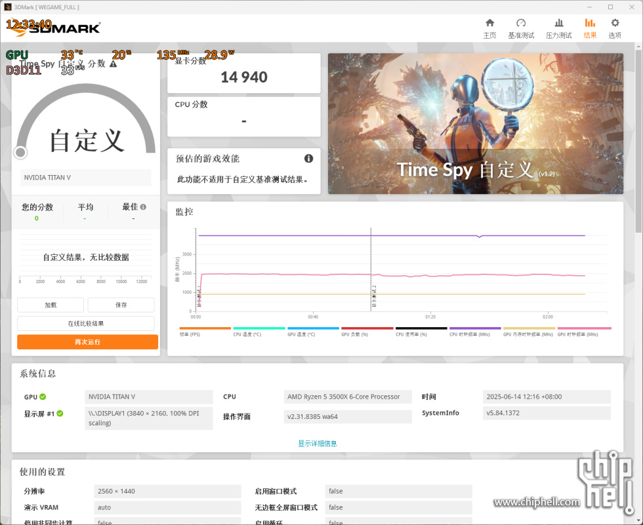Click the AMD Ryzen 5 3500X processor value
The image size is (643, 525).
[348, 397]
